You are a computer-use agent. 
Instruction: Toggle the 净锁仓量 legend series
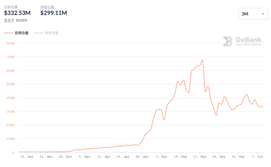[51, 33]
